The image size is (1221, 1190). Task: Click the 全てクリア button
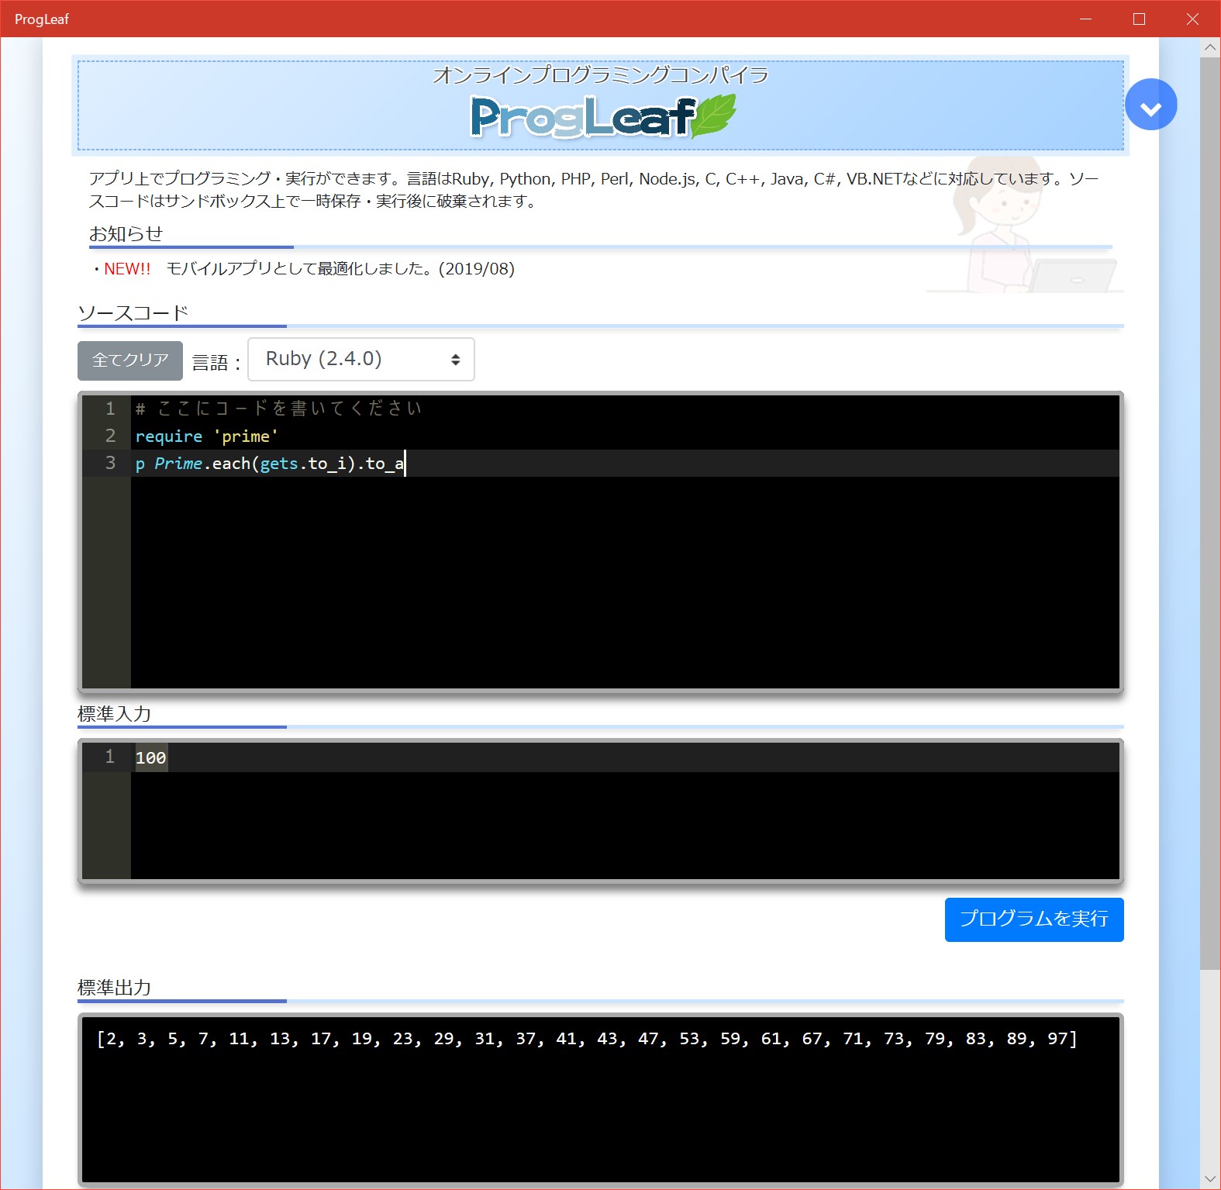coord(130,360)
